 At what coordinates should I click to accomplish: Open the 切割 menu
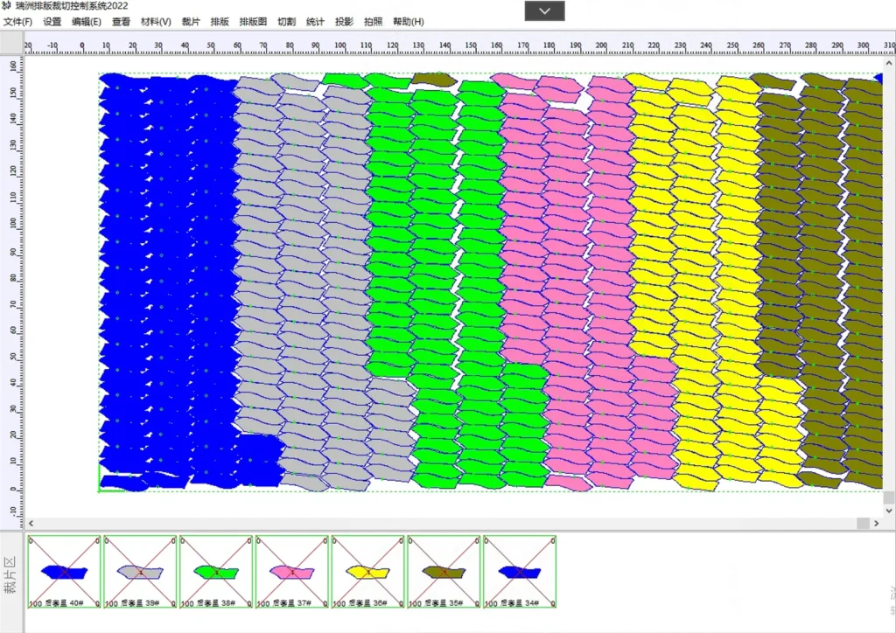click(x=286, y=22)
